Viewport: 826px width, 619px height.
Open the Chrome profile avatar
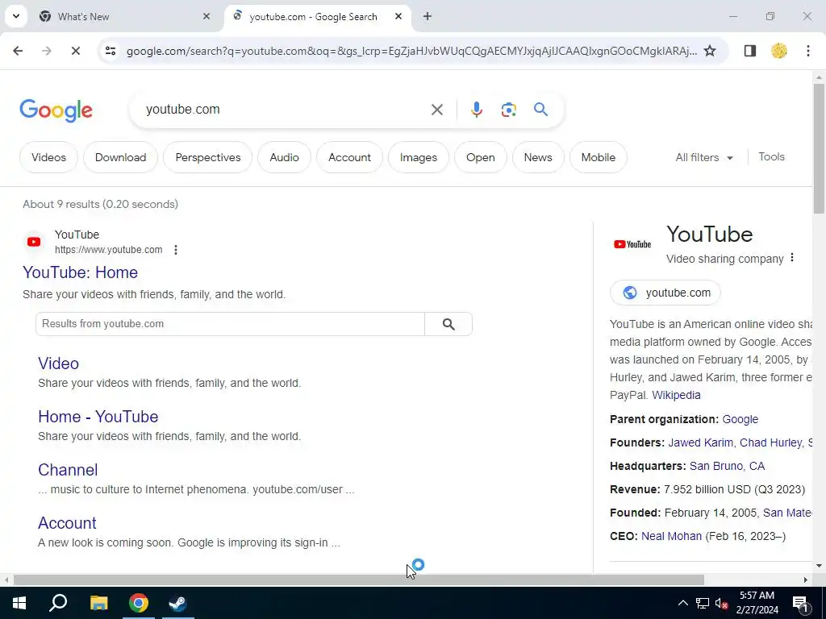778,51
